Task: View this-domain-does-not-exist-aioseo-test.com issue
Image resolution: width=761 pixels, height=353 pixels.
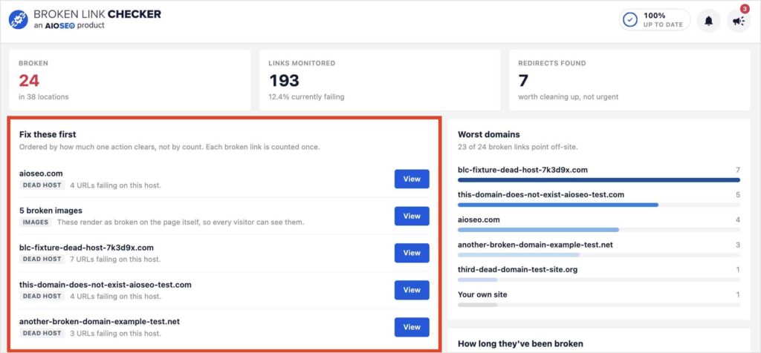Action: pyautogui.click(x=412, y=290)
